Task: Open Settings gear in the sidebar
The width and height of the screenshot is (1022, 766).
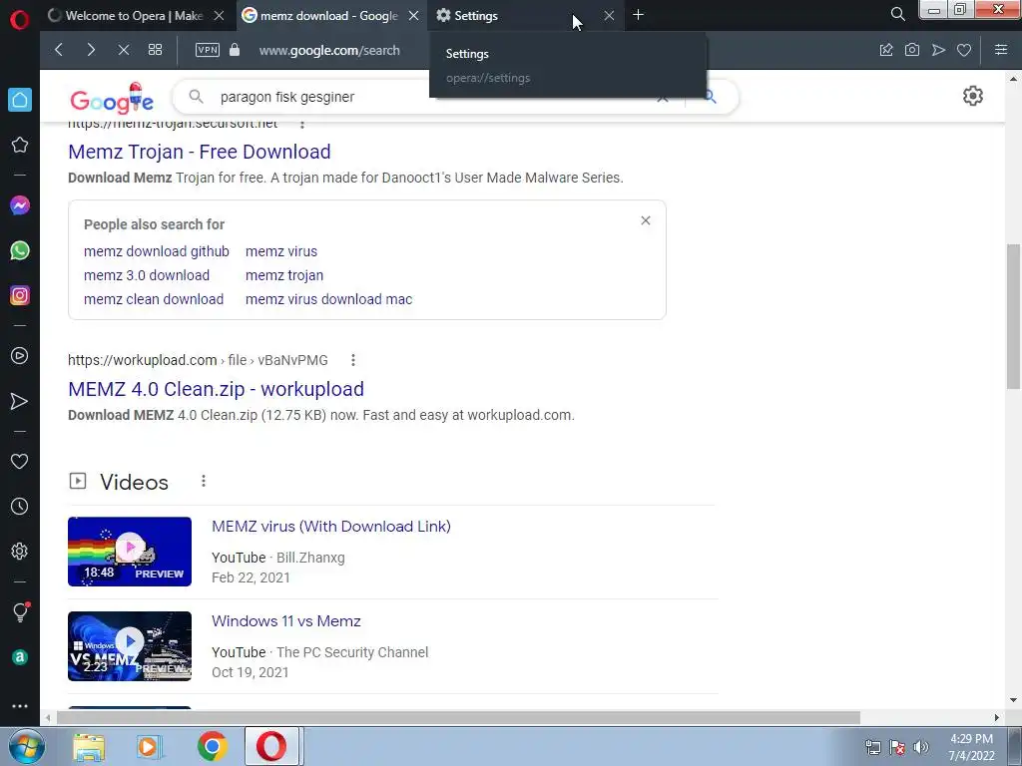Action: (x=20, y=551)
